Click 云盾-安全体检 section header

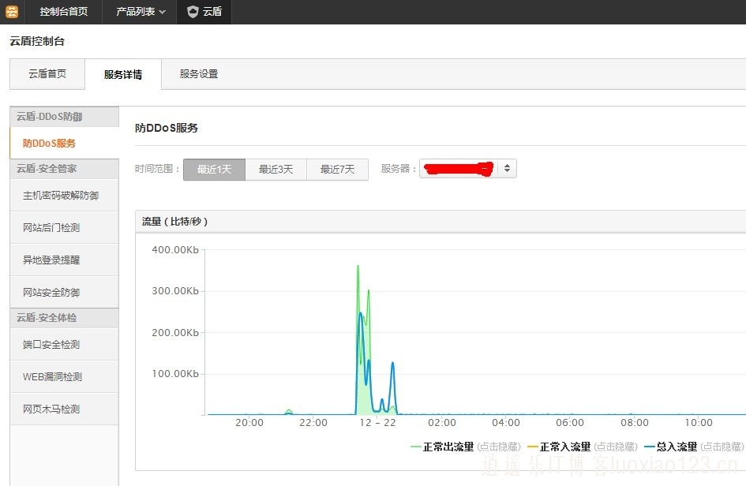click(64, 318)
